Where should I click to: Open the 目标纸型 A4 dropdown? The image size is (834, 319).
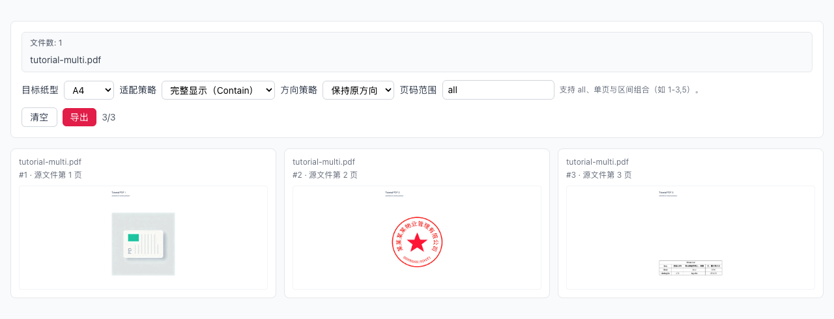tap(89, 90)
